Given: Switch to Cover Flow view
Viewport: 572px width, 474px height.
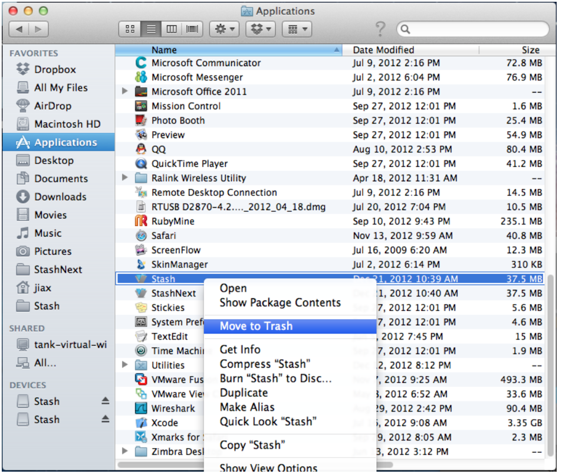Looking at the screenshot, I should (x=192, y=28).
